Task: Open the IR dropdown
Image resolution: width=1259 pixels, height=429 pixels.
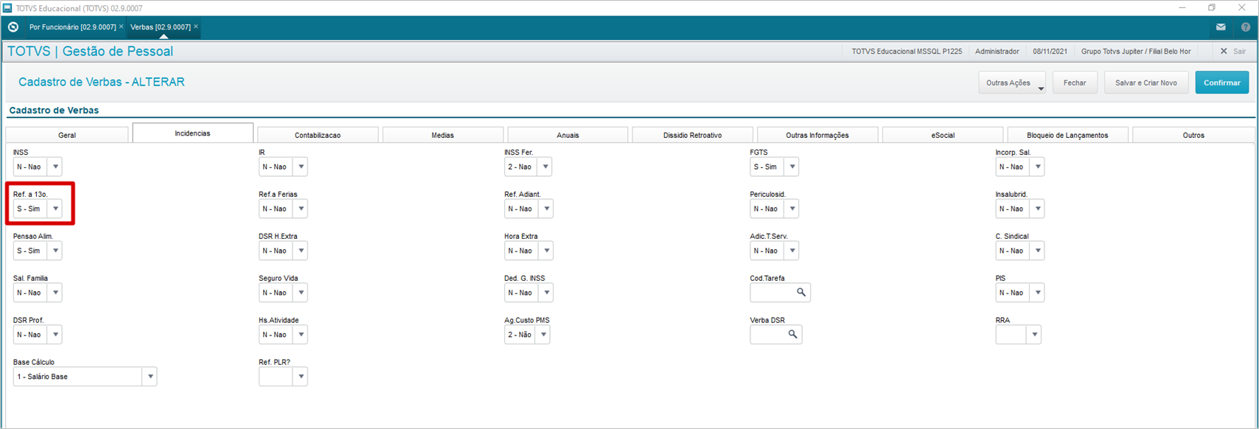Action: (283, 167)
